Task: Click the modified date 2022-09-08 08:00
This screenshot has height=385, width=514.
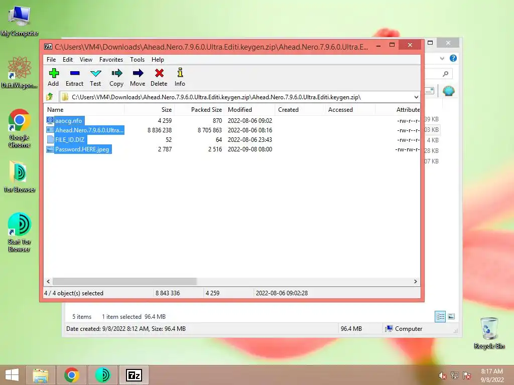Action: click(250, 149)
